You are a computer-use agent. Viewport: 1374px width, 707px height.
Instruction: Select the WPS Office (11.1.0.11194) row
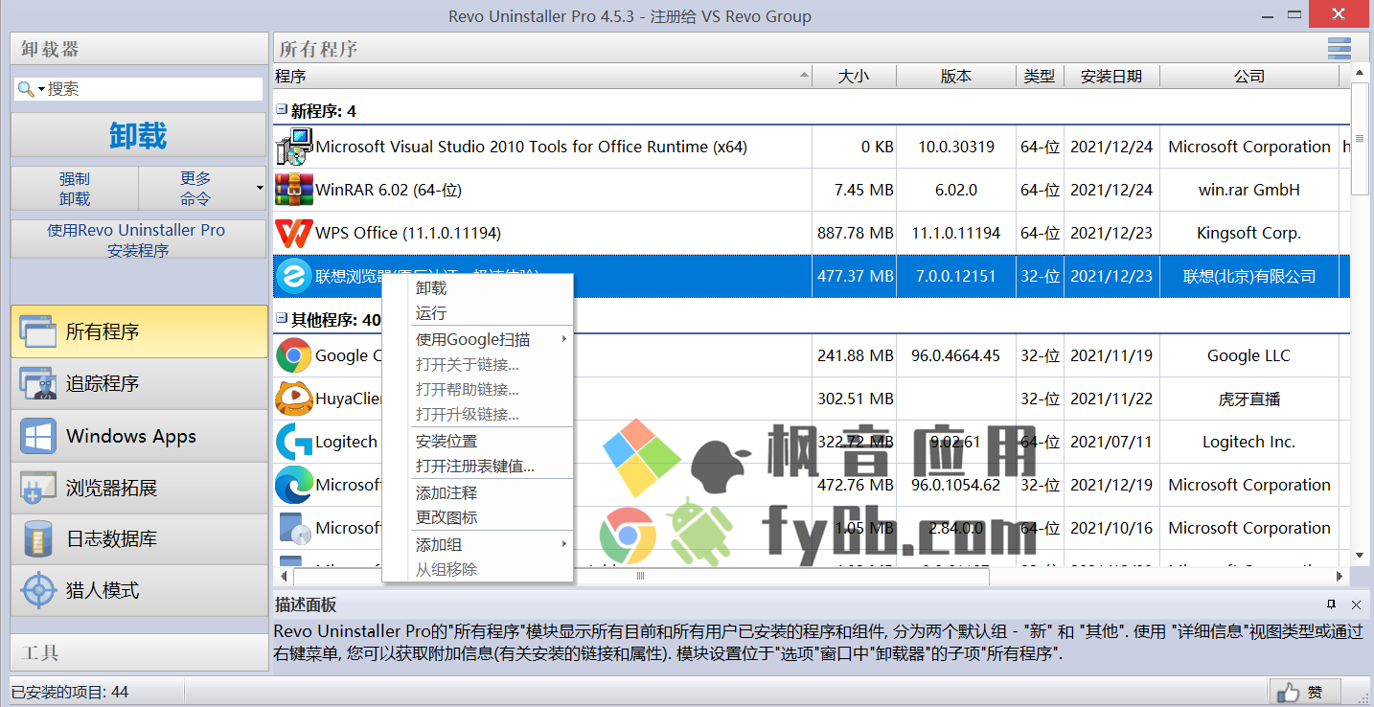[812, 233]
